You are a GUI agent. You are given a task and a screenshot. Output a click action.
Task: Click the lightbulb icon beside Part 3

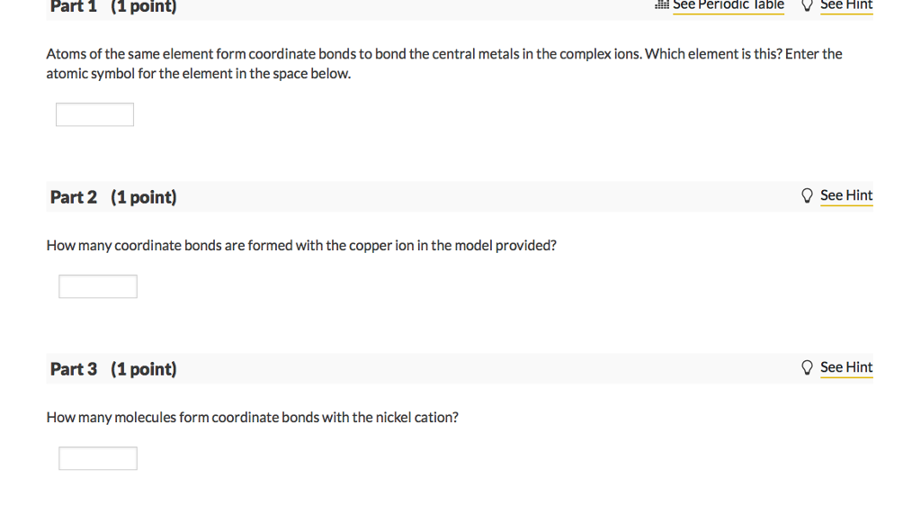tap(807, 367)
